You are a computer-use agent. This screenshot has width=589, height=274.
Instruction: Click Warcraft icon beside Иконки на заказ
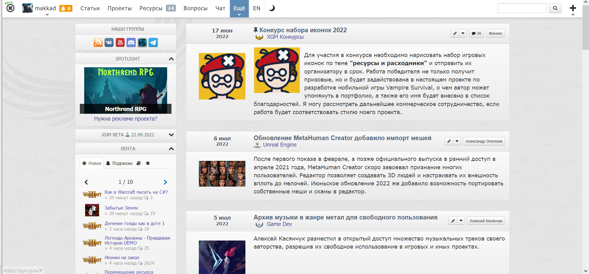coord(92,260)
